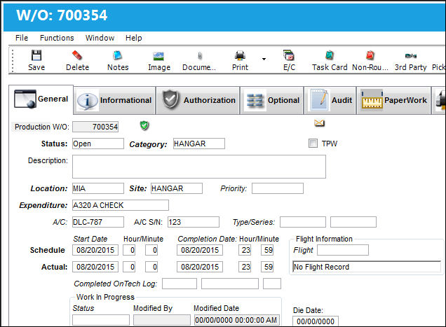Click the toolbar grip handle dots

pyautogui.click(x=13, y=60)
